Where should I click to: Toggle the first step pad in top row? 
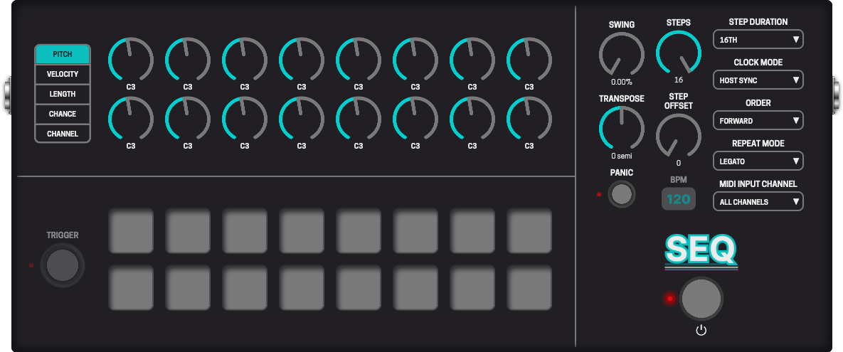pos(131,231)
